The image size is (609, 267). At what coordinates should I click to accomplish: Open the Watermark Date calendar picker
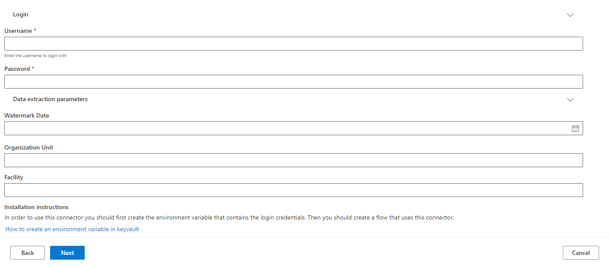(575, 128)
